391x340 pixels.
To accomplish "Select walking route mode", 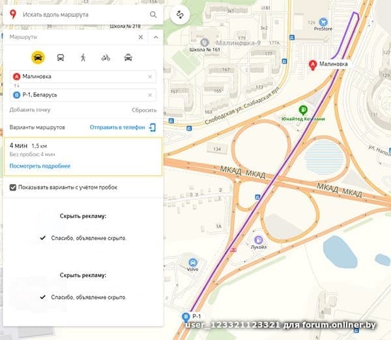I will (83, 58).
